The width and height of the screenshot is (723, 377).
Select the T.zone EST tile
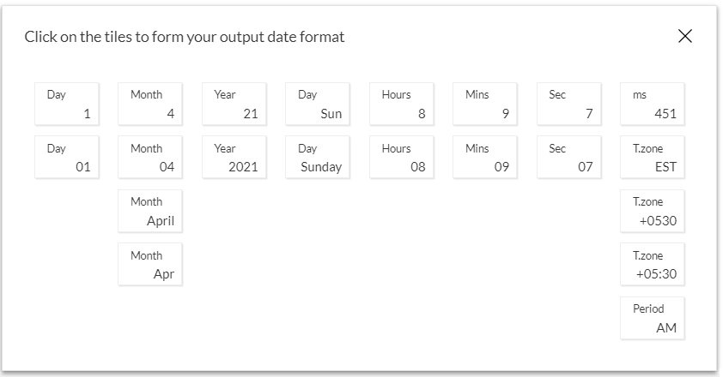(x=653, y=158)
